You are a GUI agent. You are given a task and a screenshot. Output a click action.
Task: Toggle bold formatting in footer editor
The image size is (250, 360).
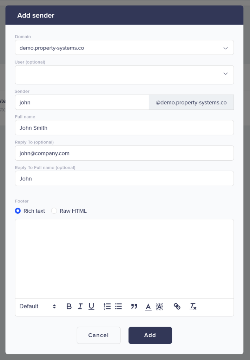(69, 306)
